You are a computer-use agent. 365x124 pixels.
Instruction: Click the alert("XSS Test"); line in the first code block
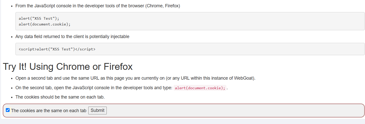tap(39, 18)
